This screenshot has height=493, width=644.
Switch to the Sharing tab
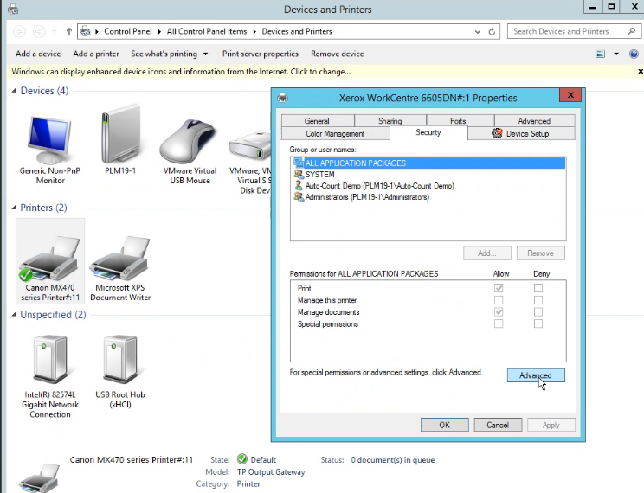(x=390, y=121)
